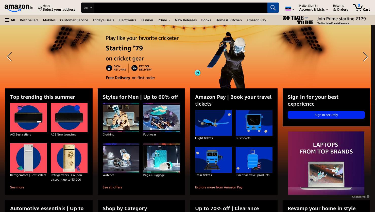Open the hamburger All menu

coord(10,20)
